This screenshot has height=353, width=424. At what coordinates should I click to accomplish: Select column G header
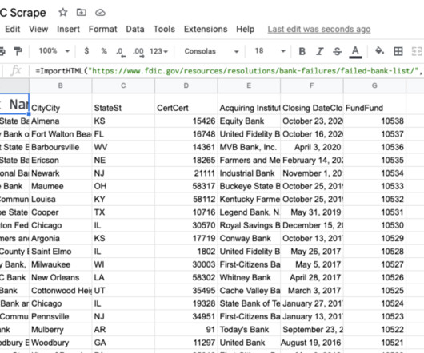tap(374, 85)
